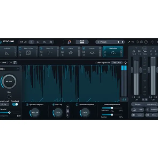
Task: Toggle the Codec power button
Action: pyautogui.click(x=133, y=115)
